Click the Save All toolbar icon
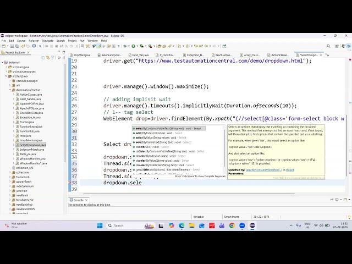Screen dimensions: 352x264 [17, 46]
